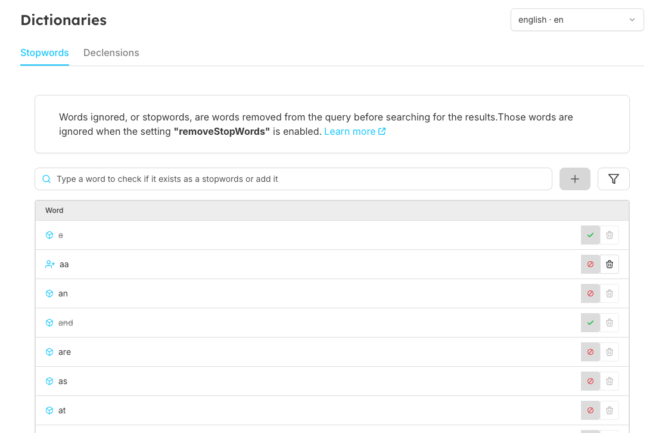Click the trash icon next to "and"
This screenshot has width=659, height=433.
pos(609,323)
